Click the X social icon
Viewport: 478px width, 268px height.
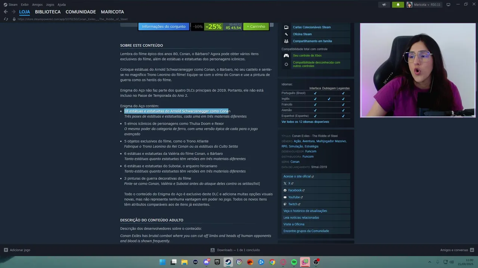click(285, 184)
